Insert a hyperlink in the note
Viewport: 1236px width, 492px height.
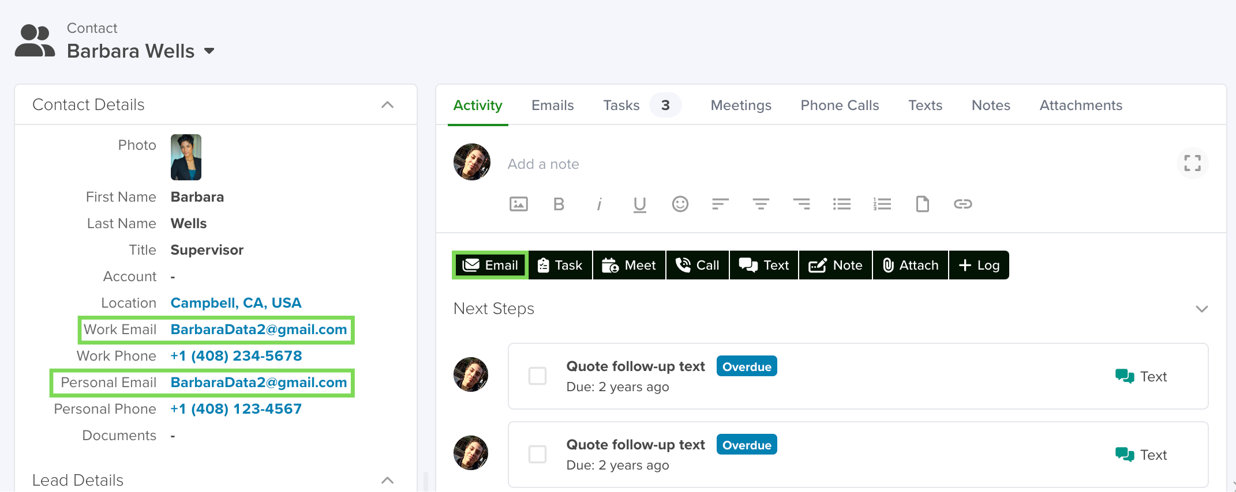tap(963, 204)
